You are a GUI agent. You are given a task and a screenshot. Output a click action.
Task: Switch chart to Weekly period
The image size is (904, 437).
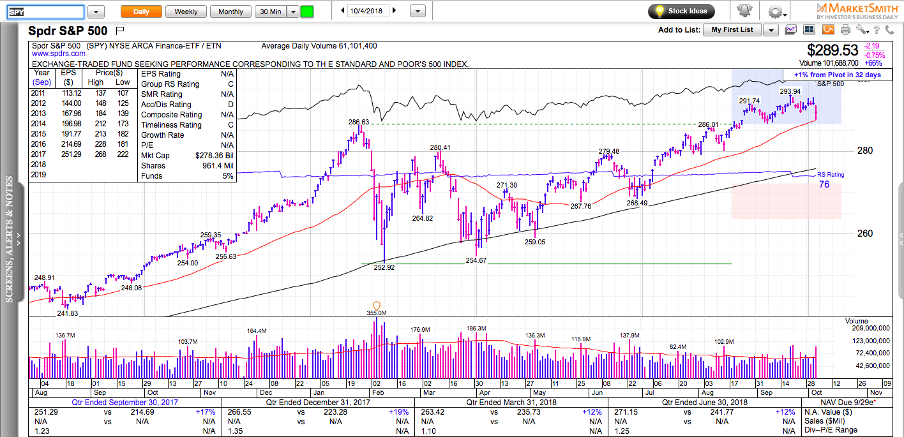pos(186,11)
